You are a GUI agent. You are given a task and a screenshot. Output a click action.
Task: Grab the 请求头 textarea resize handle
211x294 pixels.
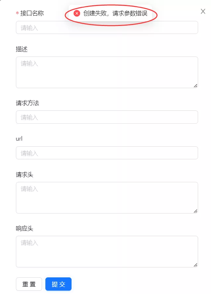coord(195,211)
